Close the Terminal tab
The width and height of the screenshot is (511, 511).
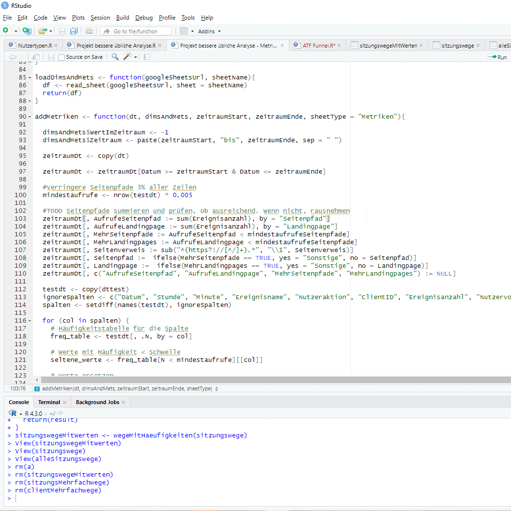point(65,403)
